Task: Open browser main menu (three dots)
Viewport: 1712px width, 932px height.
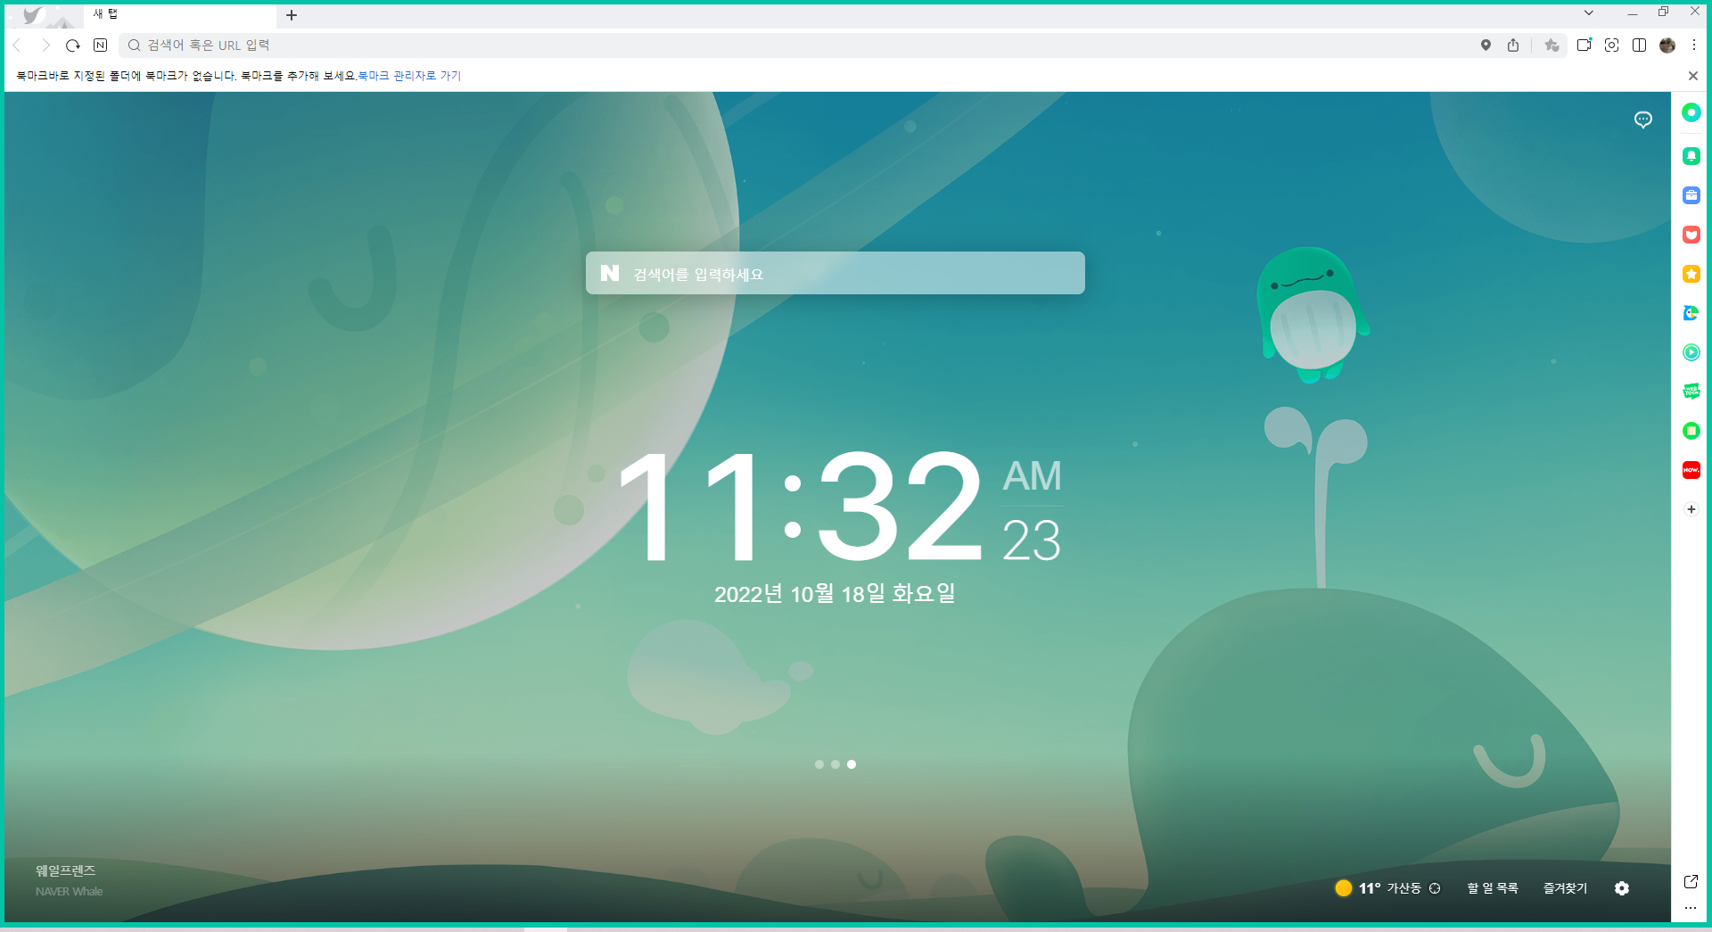Action: click(1694, 45)
